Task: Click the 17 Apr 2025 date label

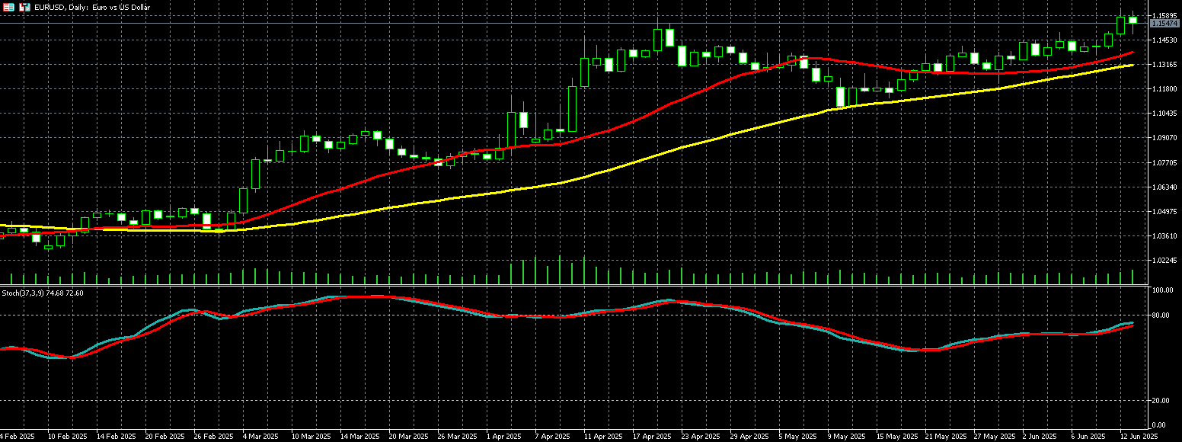Action: pyautogui.click(x=652, y=437)
